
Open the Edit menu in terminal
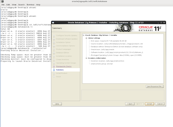tap(8, 5)
